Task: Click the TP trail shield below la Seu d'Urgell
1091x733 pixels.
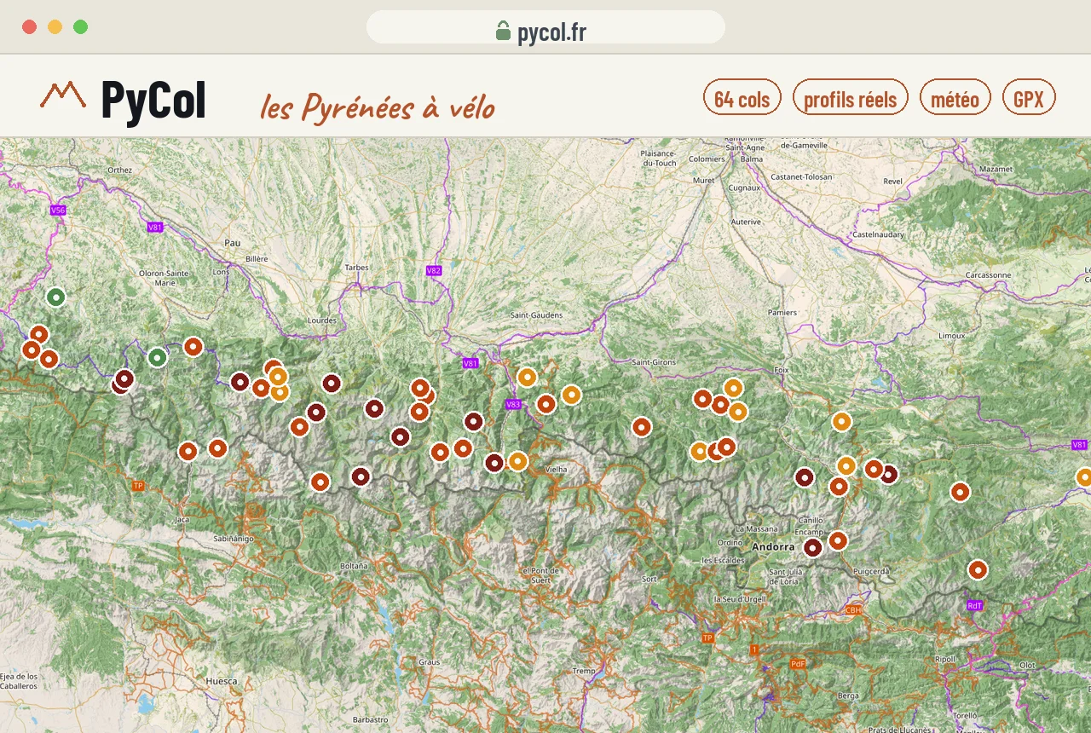Action: [707, 638]
